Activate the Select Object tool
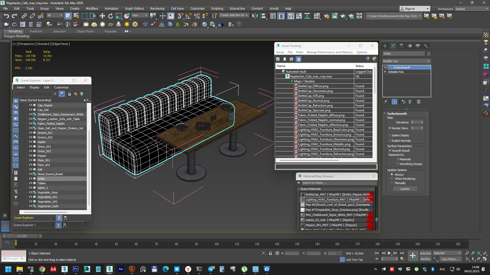Image resolution: width=490 pixels, height=275 pixels. (x=68, y=16)
